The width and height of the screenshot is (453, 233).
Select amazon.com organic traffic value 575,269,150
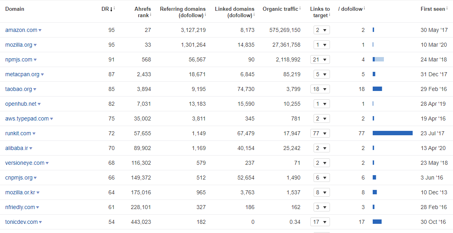tap(285, 30)
